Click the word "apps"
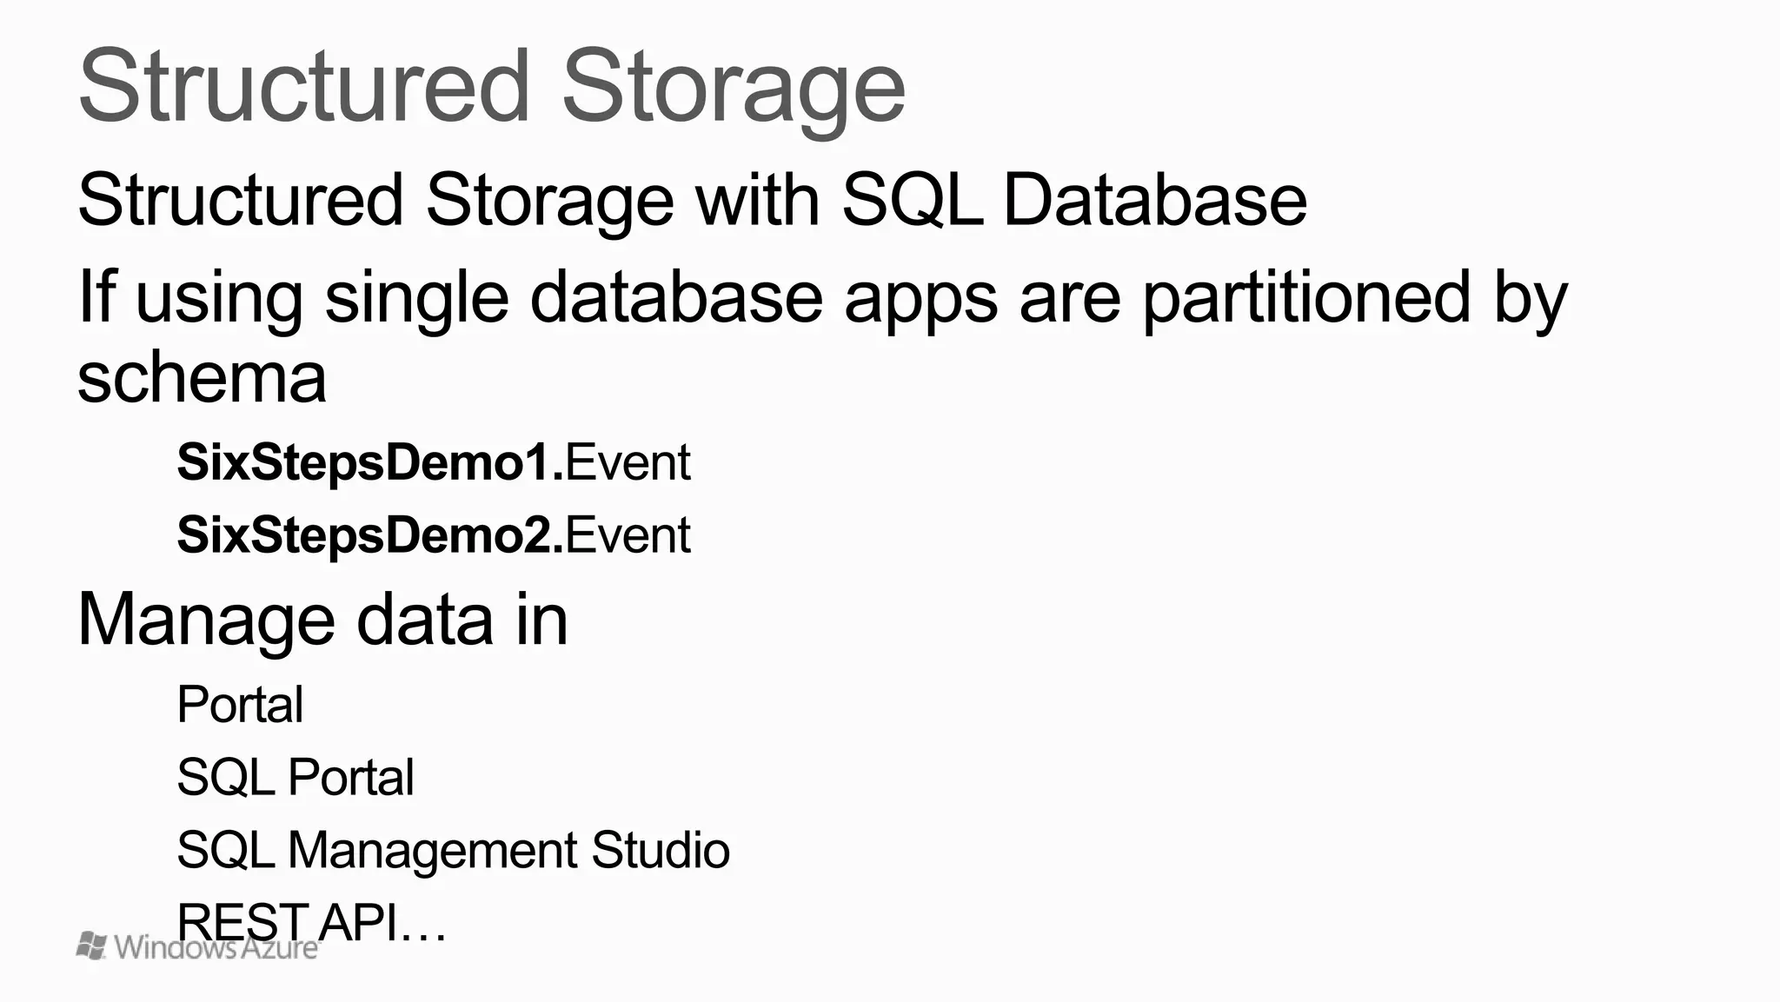This screenshot has width=1780, height=1002. 920,296
